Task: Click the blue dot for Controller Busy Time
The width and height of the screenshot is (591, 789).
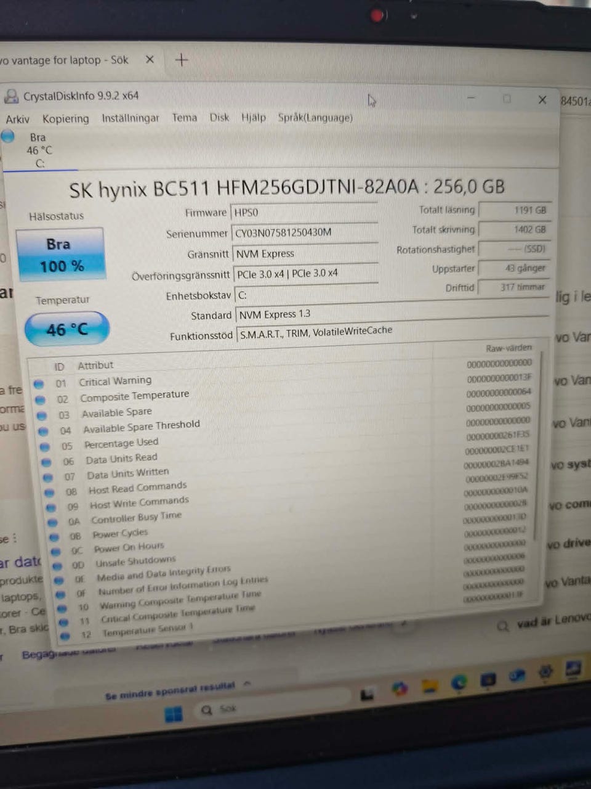Action: pyautogui.click(x=54, y=521)
